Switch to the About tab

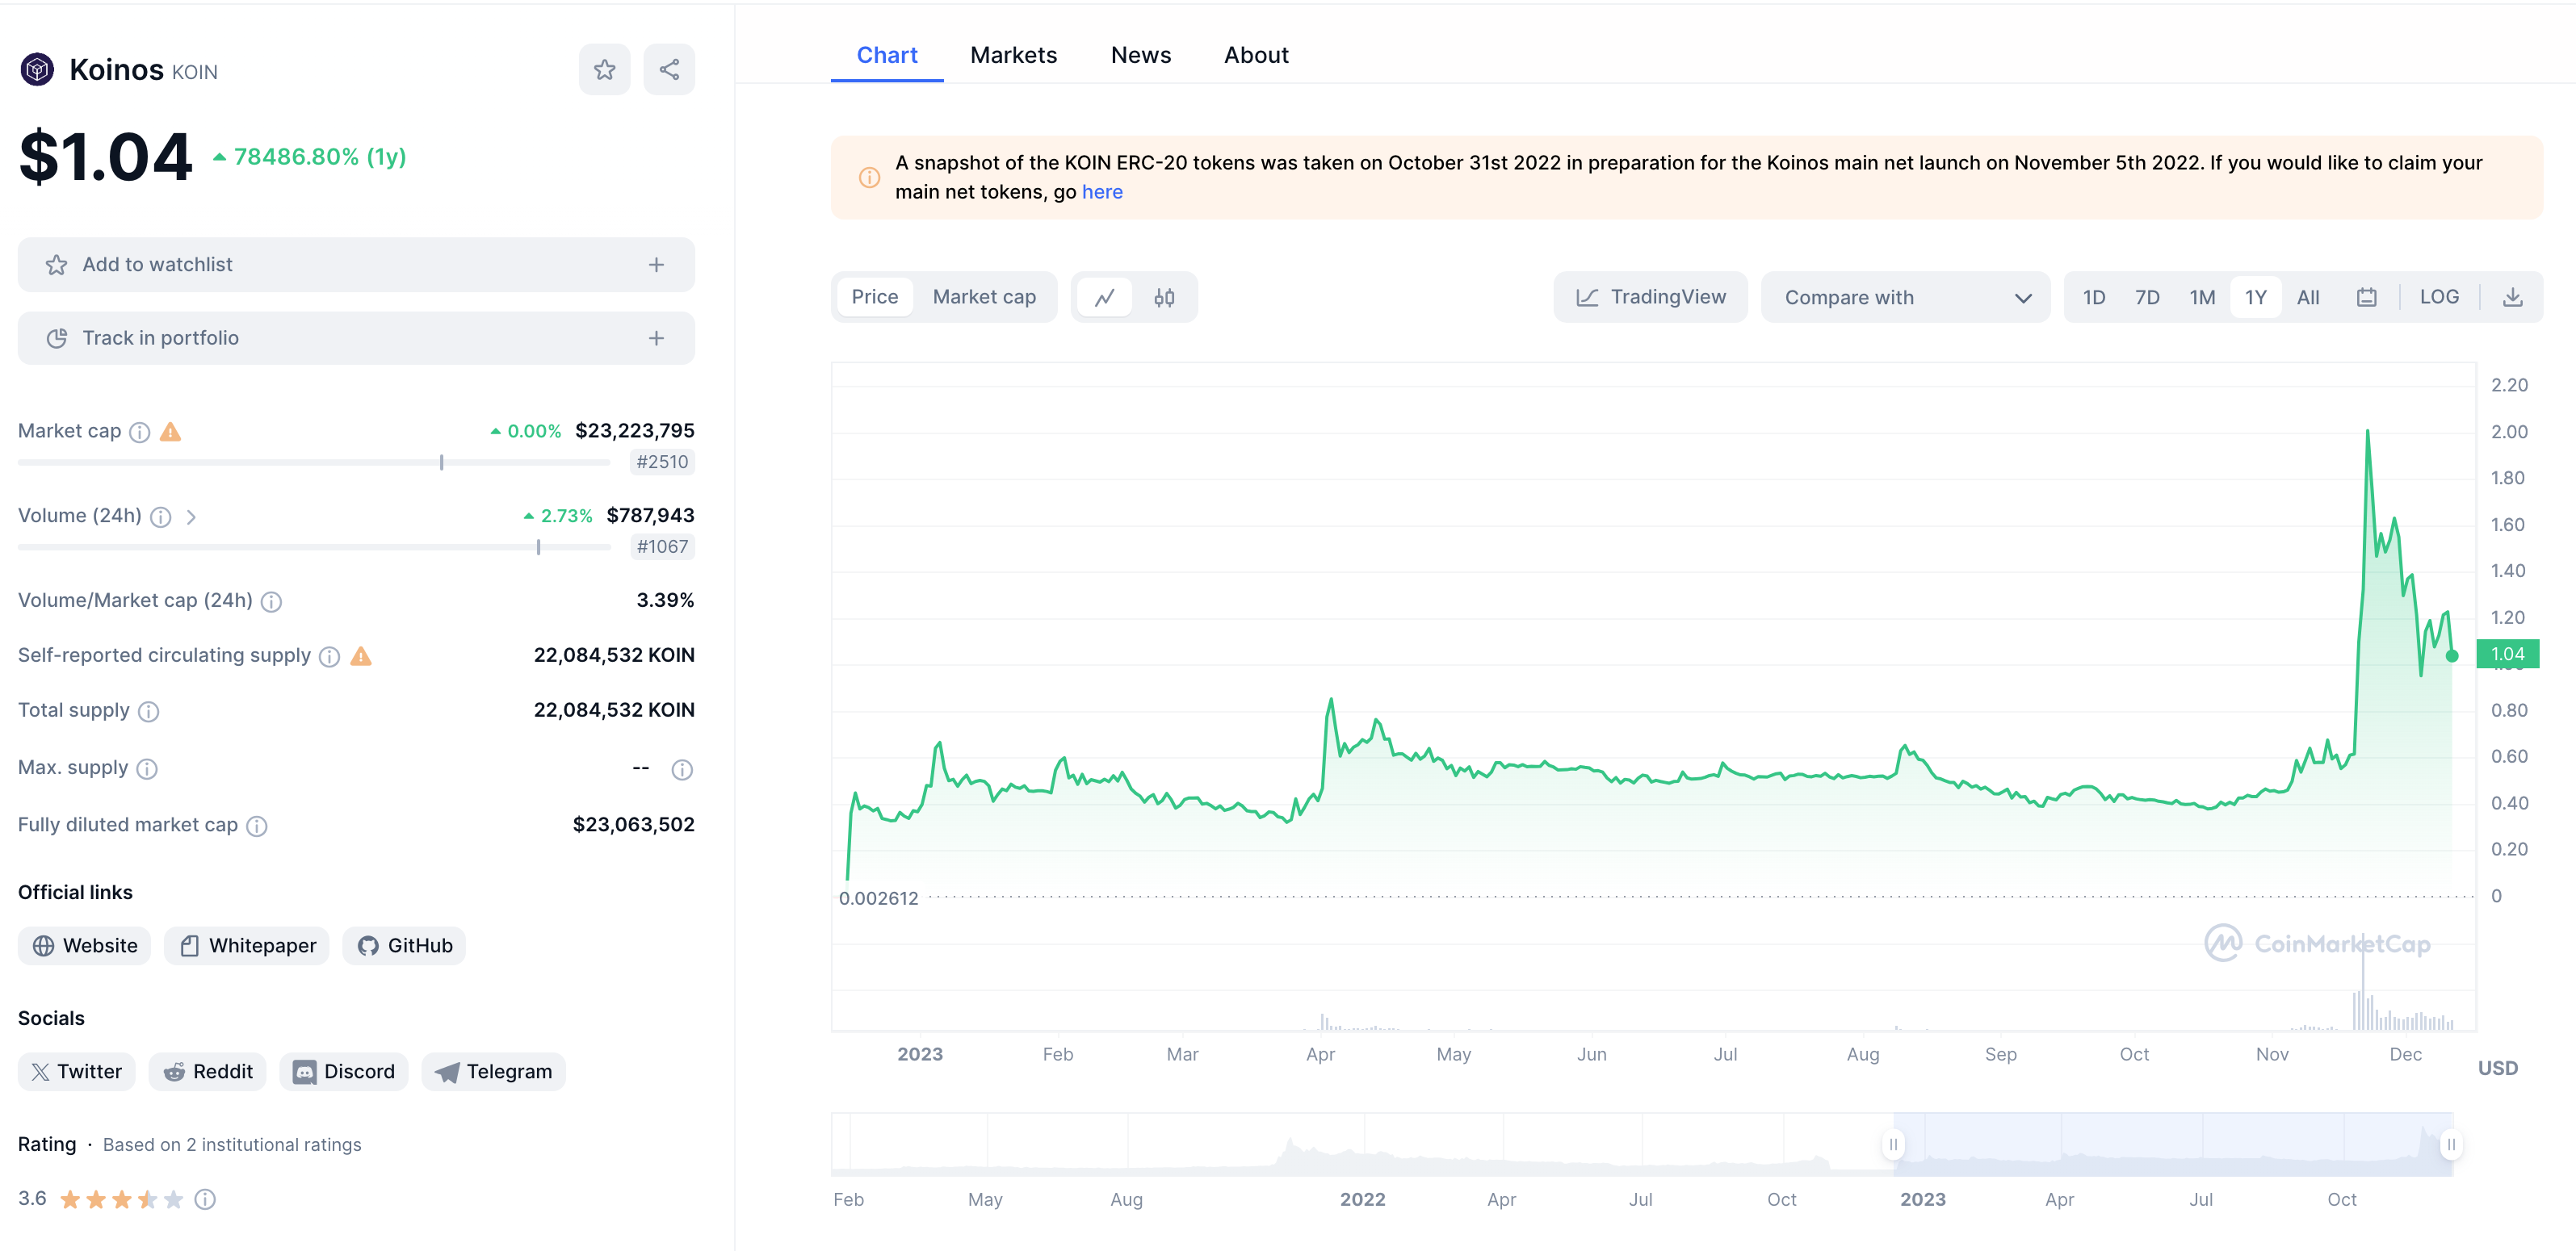pos(1256,55)
